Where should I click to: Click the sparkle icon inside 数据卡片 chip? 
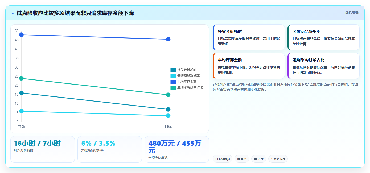272,159
